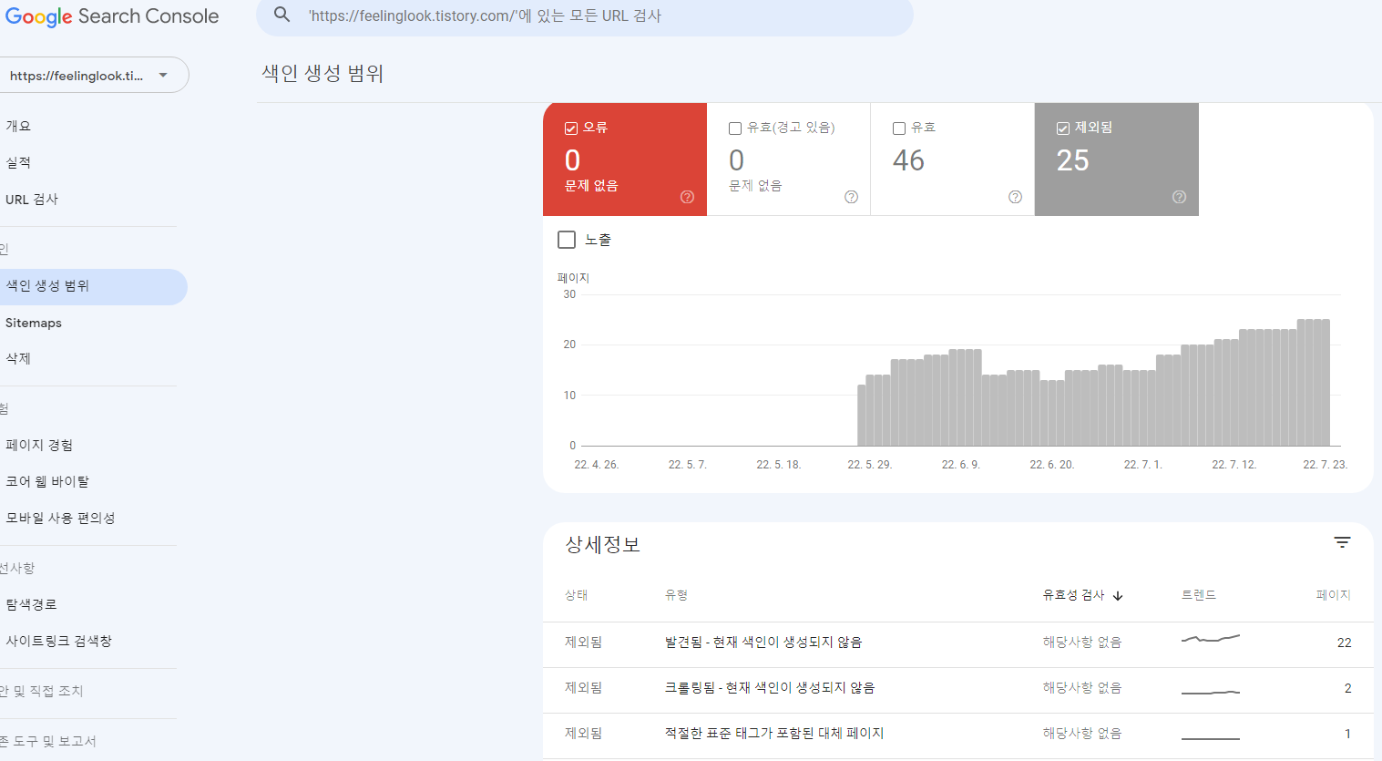
Task: Open the help tooltip on the 오류 card
Action: click(x=687, y=197)
